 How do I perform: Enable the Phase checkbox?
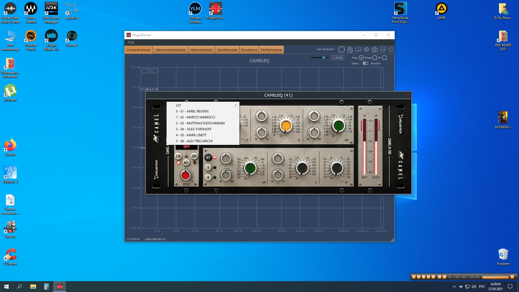[375, 58]
